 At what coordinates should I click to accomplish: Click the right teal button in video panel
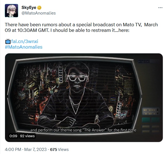pos(155,120)
